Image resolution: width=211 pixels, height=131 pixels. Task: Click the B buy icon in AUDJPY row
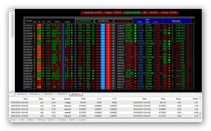[103, 31]
